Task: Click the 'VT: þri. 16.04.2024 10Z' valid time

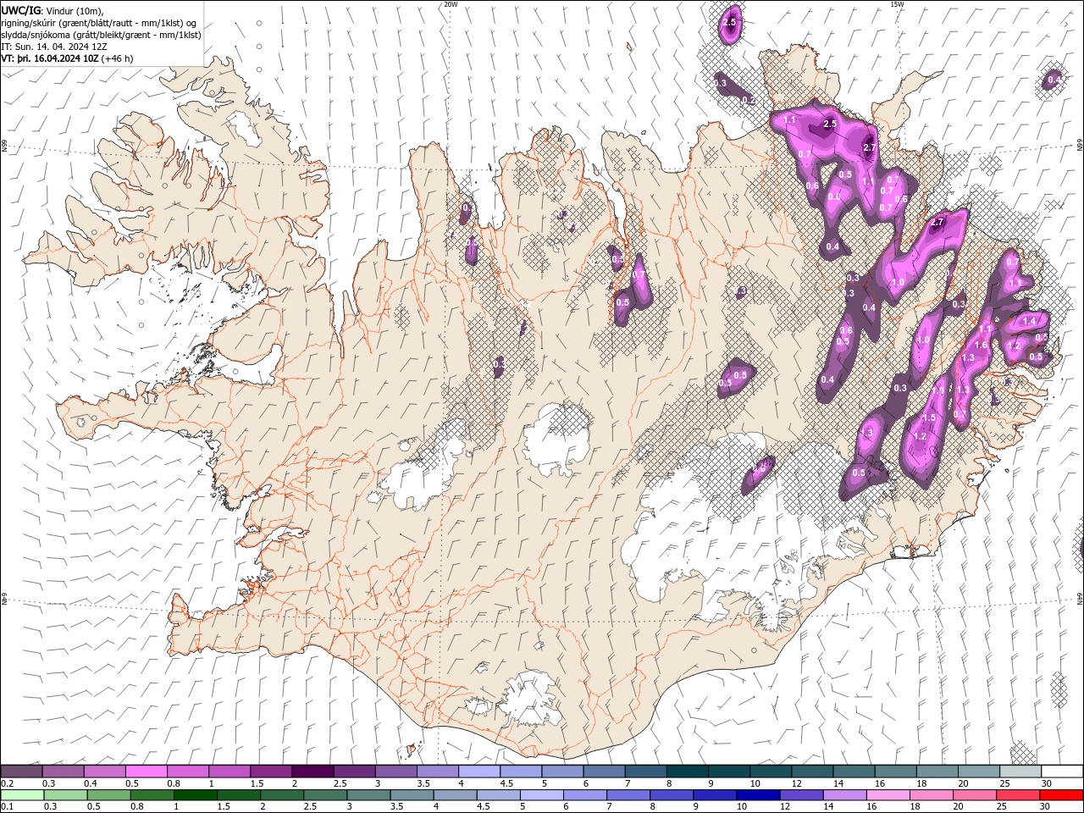Action: tap(50, 58)
